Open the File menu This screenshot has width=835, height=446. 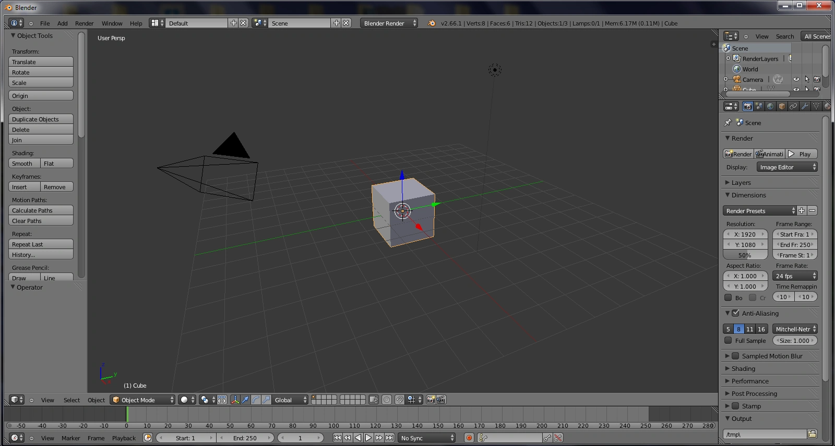coord(45,23)
